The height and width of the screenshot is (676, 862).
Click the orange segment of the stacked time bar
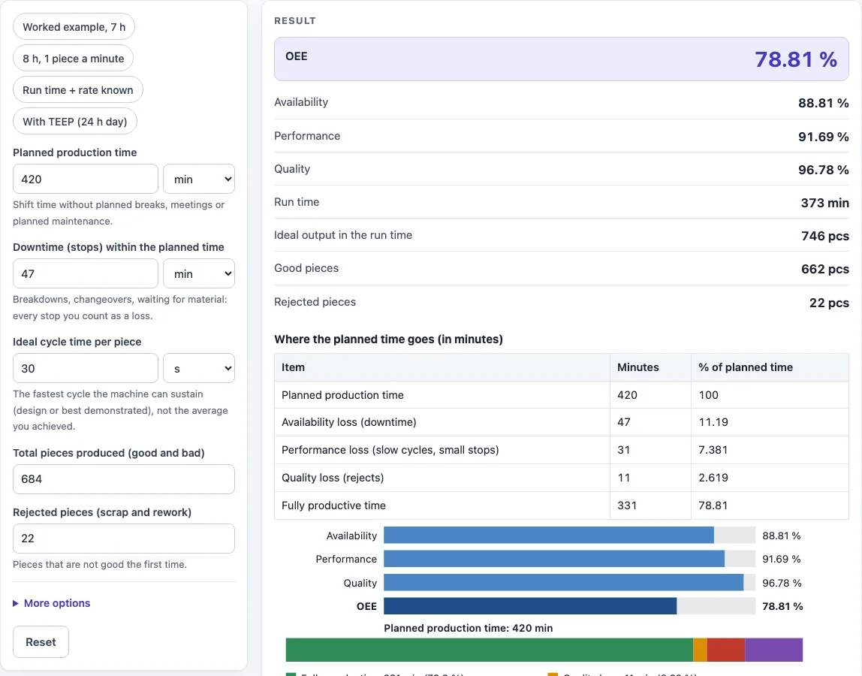(700, 650)
